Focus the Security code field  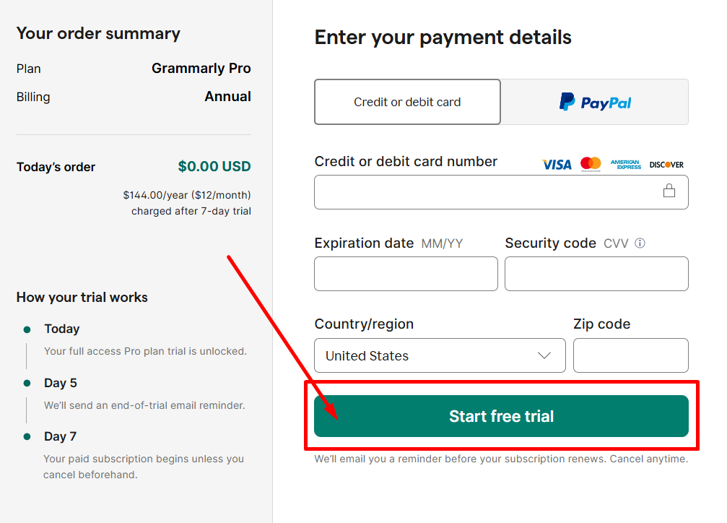pos(596,274)
